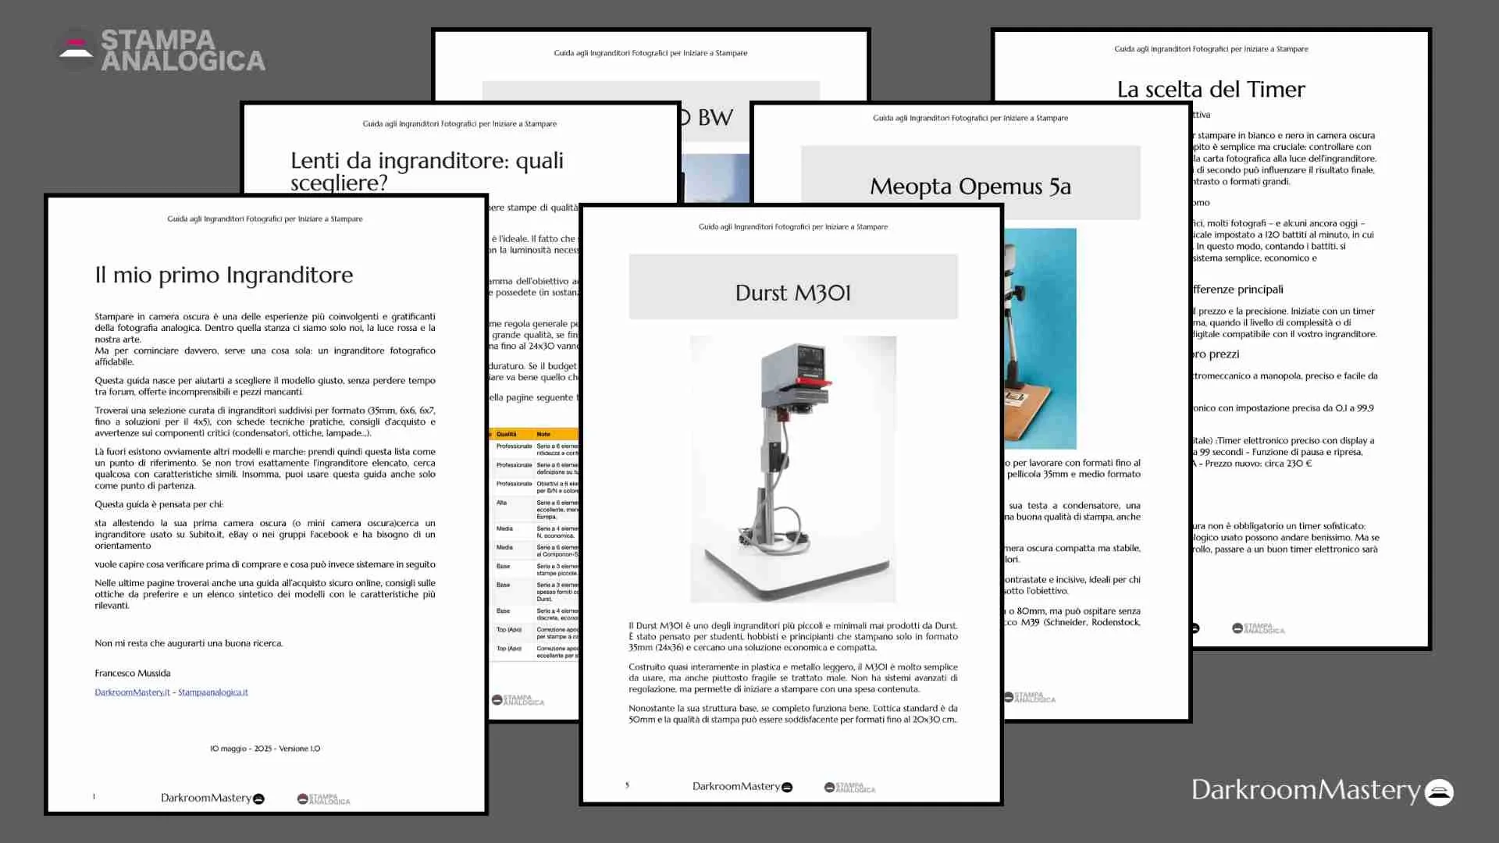Select the Durst M301 enlarger photo
Viewport: 1499px width, 843px height.
[x=793, y=469]
